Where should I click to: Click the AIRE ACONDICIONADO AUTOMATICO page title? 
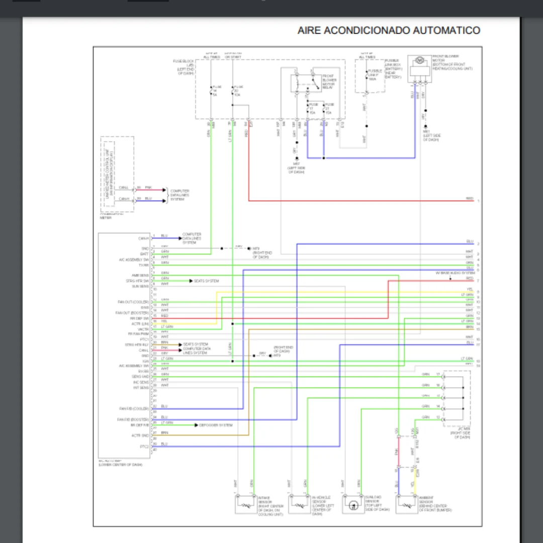(x=389, y=31)
